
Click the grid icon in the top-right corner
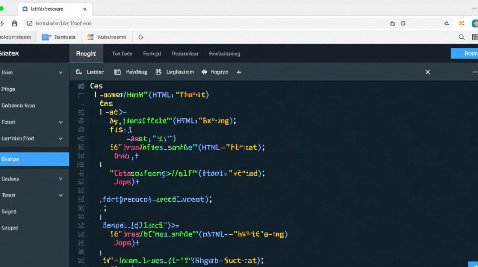(476, 37)
